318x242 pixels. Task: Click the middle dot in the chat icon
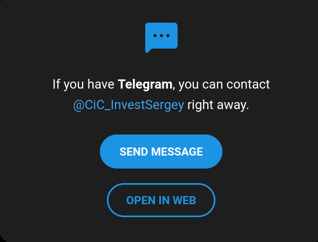(x=161, y=36)
